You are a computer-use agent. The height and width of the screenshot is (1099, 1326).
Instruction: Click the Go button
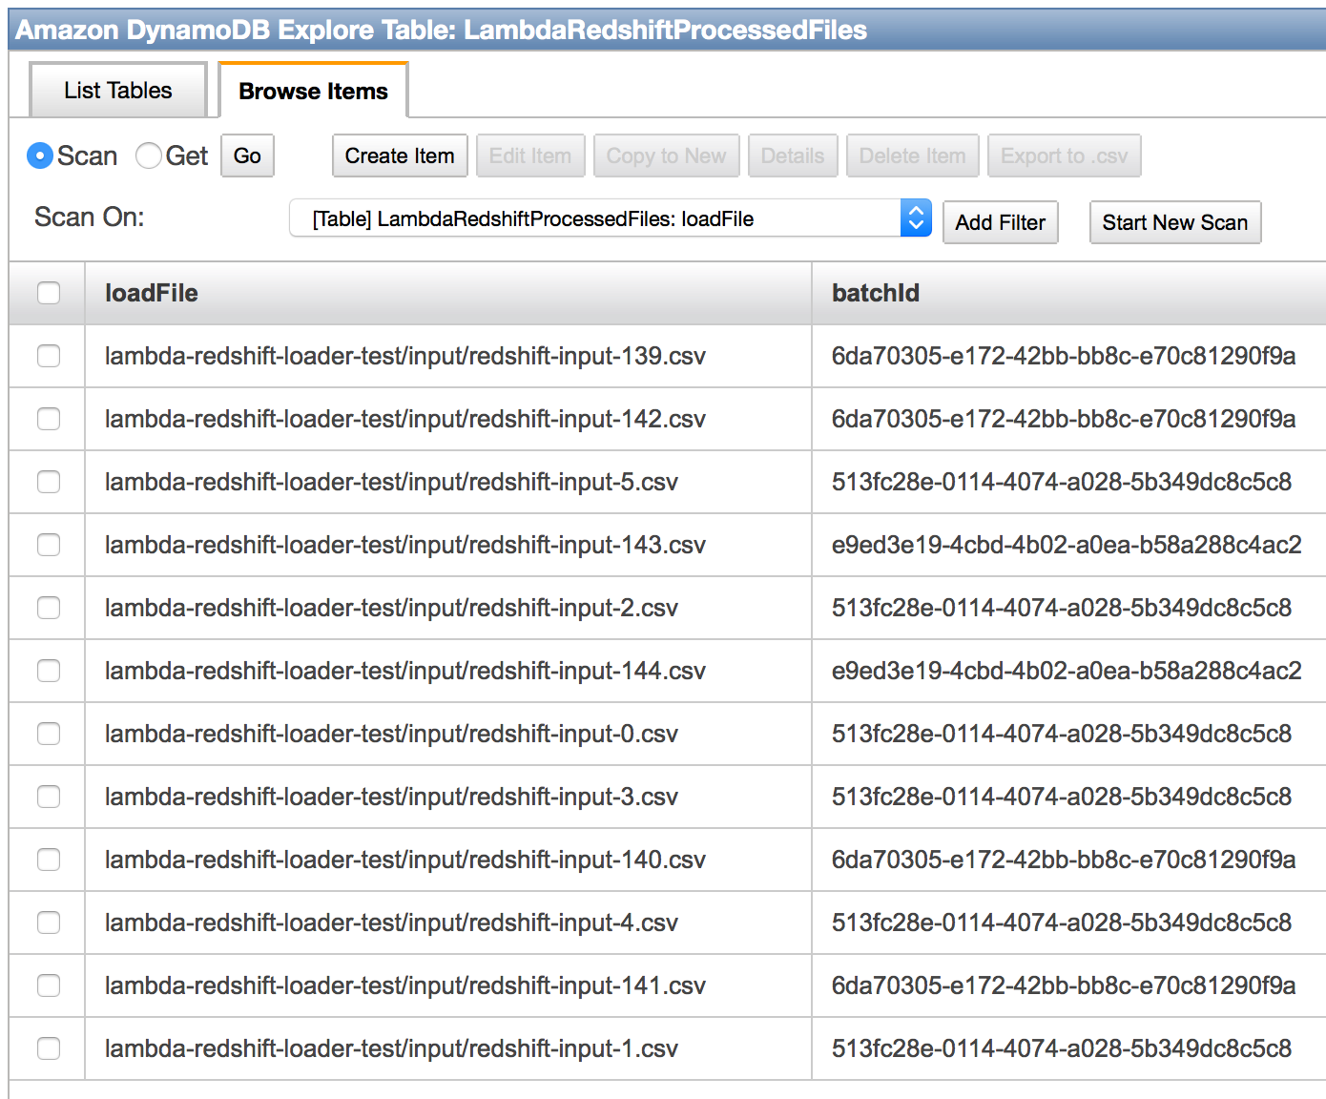point(247,156)
